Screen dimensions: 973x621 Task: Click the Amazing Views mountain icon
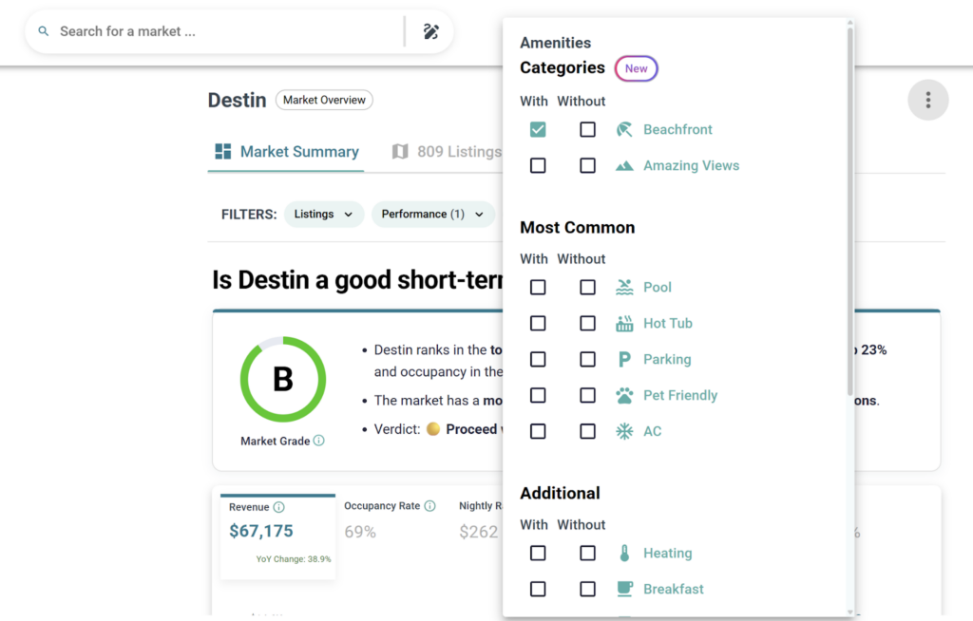pyautogui.click(x=624, y=166)
